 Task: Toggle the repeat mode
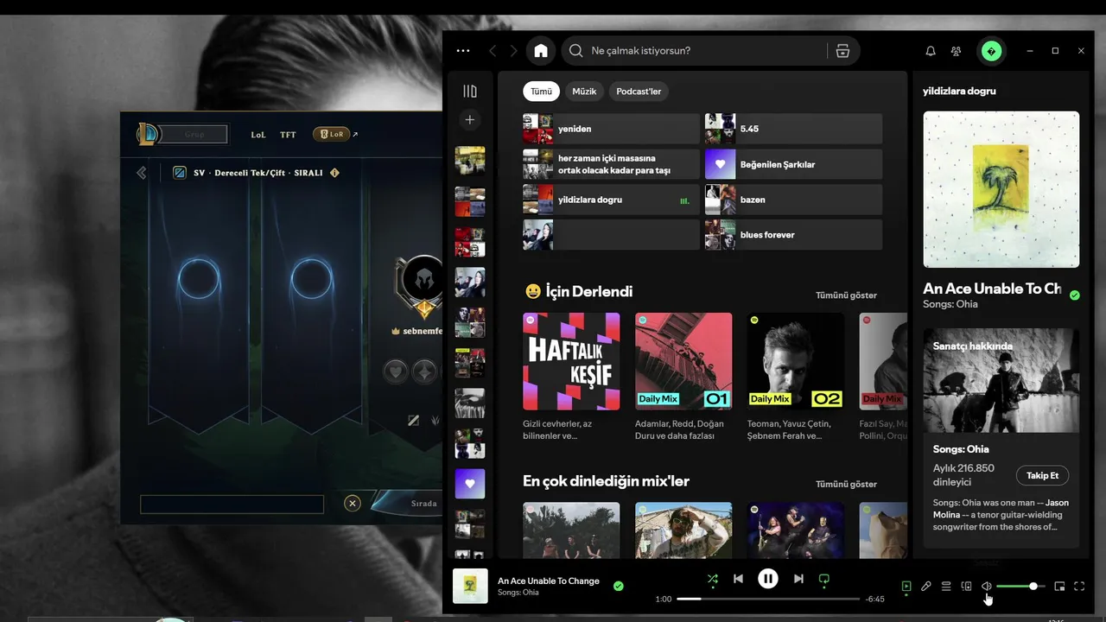point(824,579)
